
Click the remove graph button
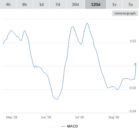coord(125,13)
